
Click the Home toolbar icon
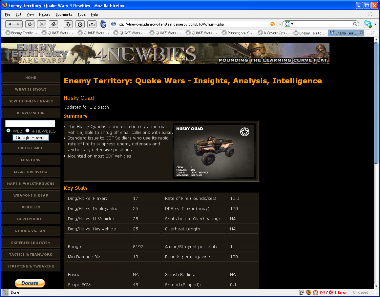(x=53, y=24)
